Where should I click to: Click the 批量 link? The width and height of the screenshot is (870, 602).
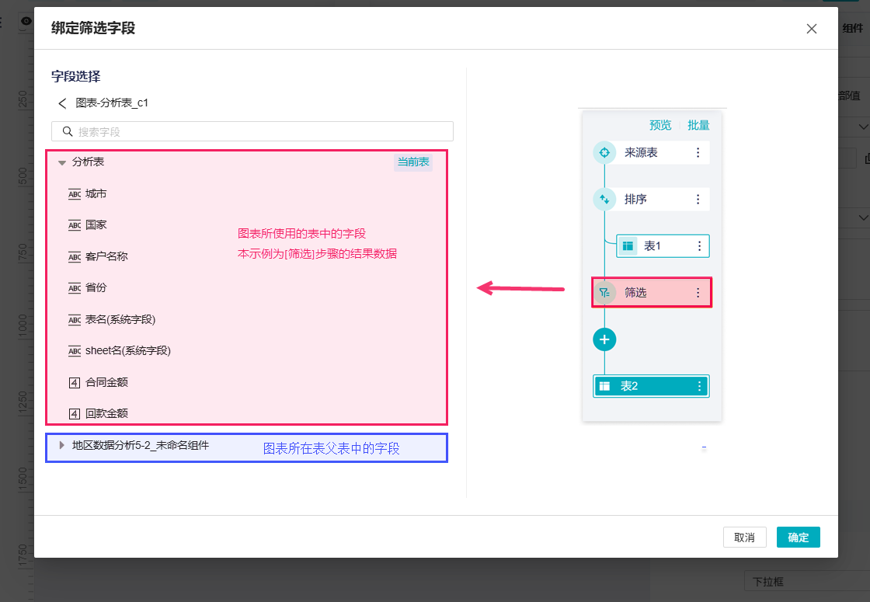coord(698,125)
